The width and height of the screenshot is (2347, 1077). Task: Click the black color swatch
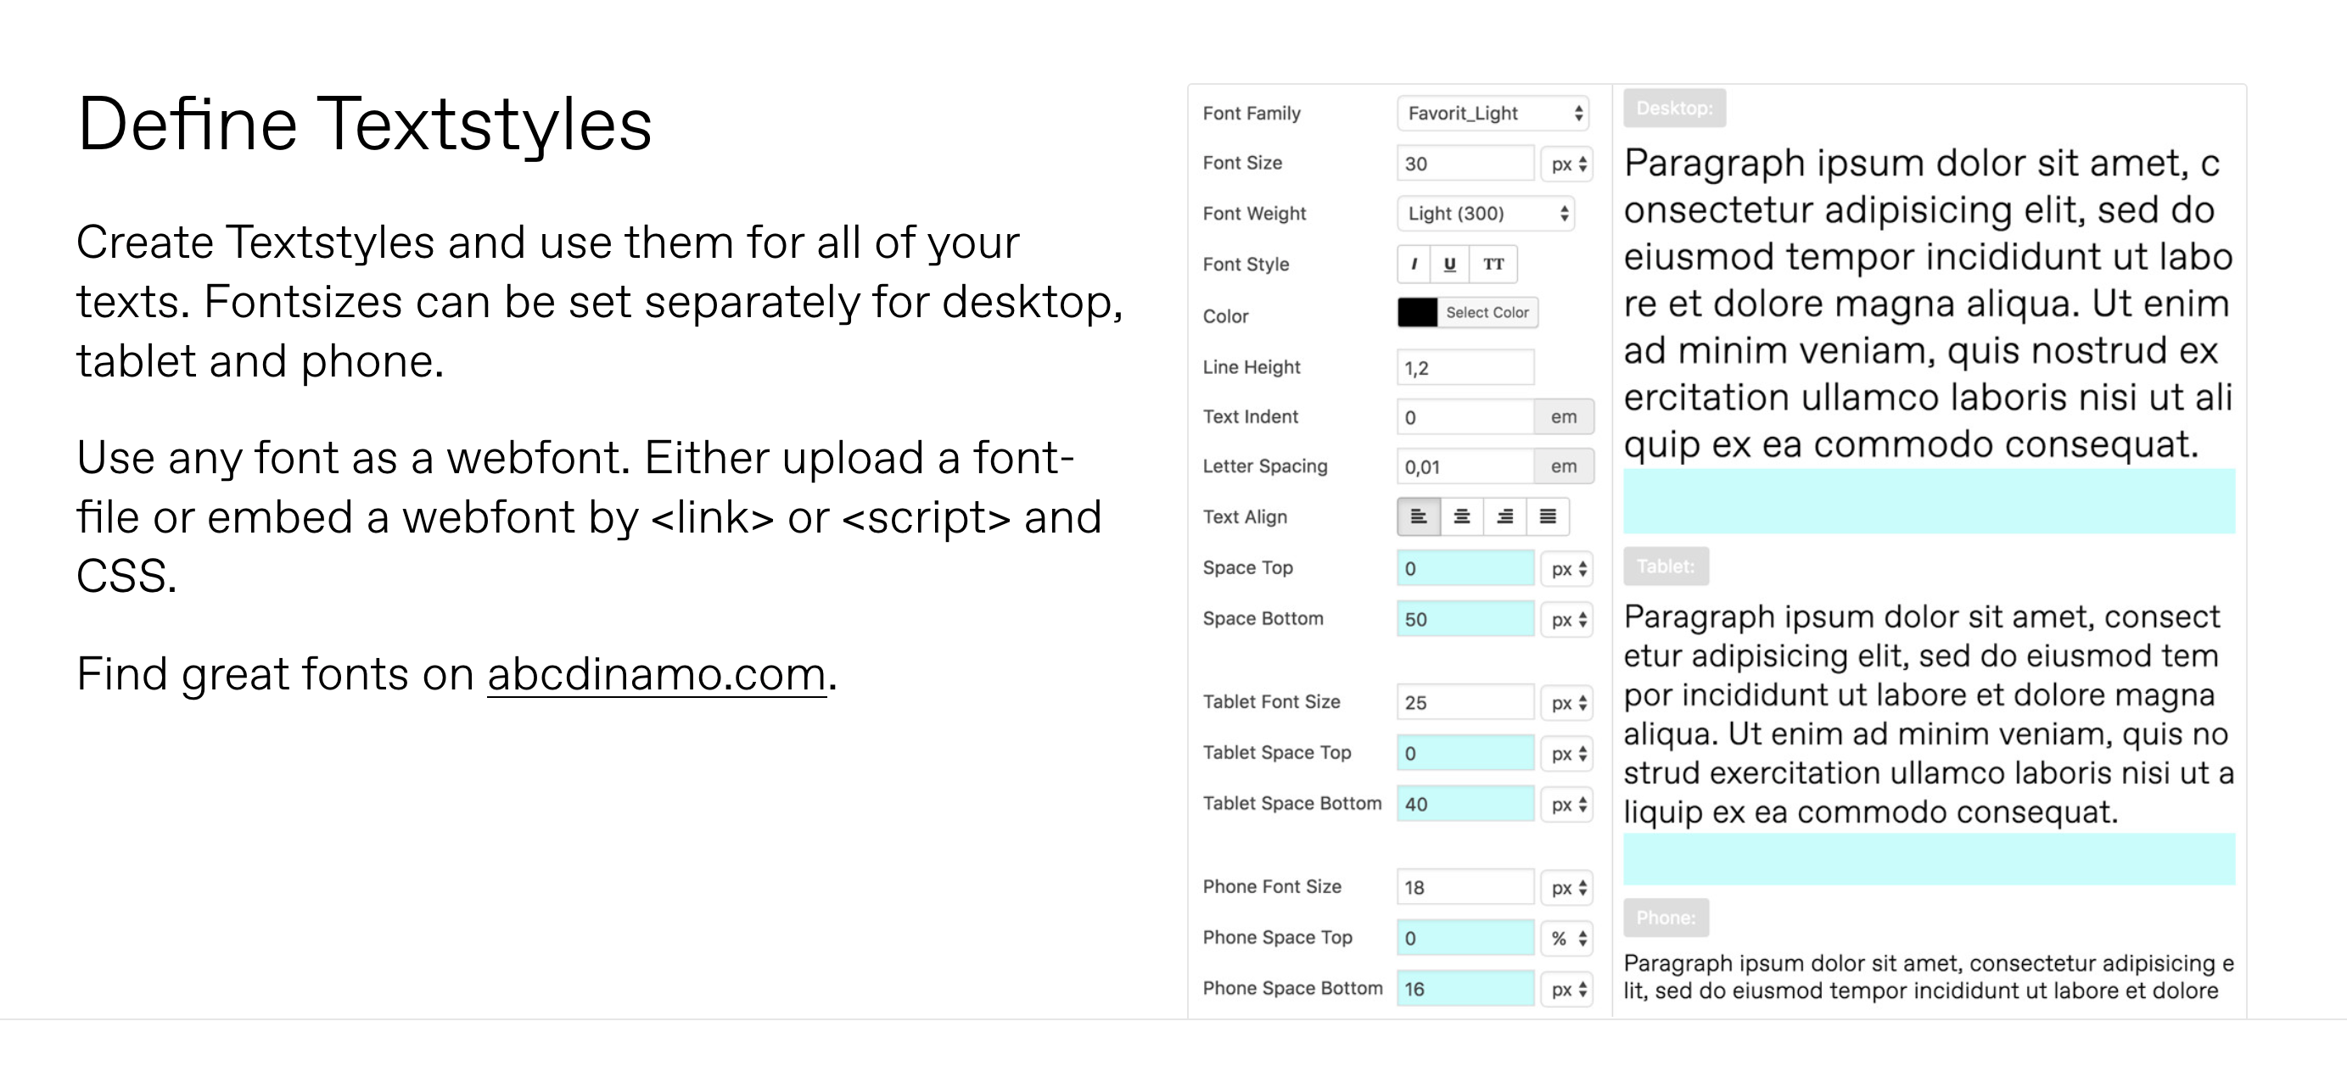tap(1417, 312)
